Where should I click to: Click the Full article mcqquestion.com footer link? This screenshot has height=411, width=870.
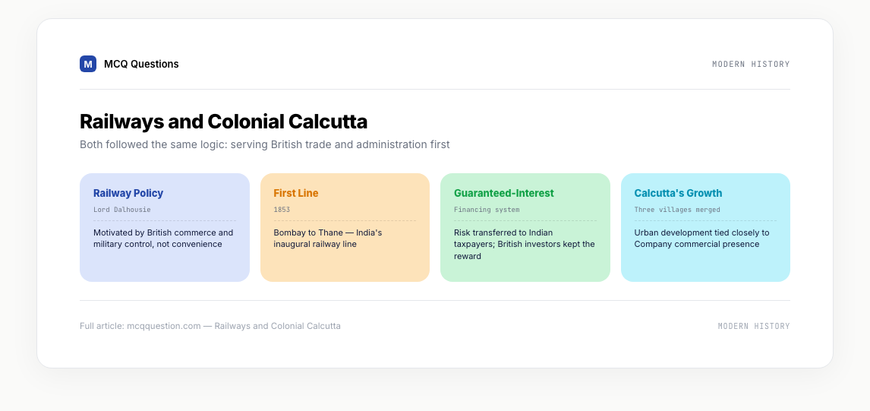click(210, 326)
